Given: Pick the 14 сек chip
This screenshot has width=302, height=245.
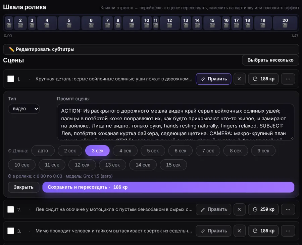Looking at the screenshot, I should [143, 165].
